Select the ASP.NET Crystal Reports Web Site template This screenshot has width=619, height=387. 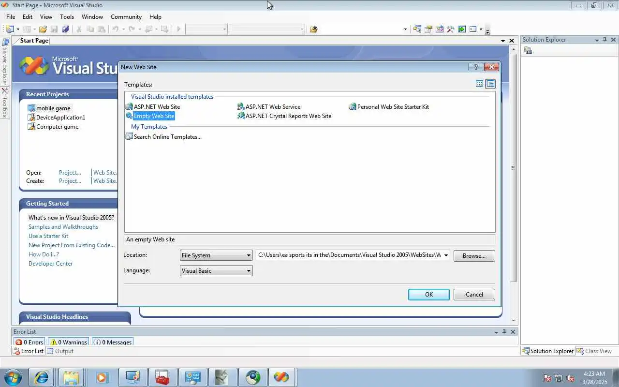(284, 116)
